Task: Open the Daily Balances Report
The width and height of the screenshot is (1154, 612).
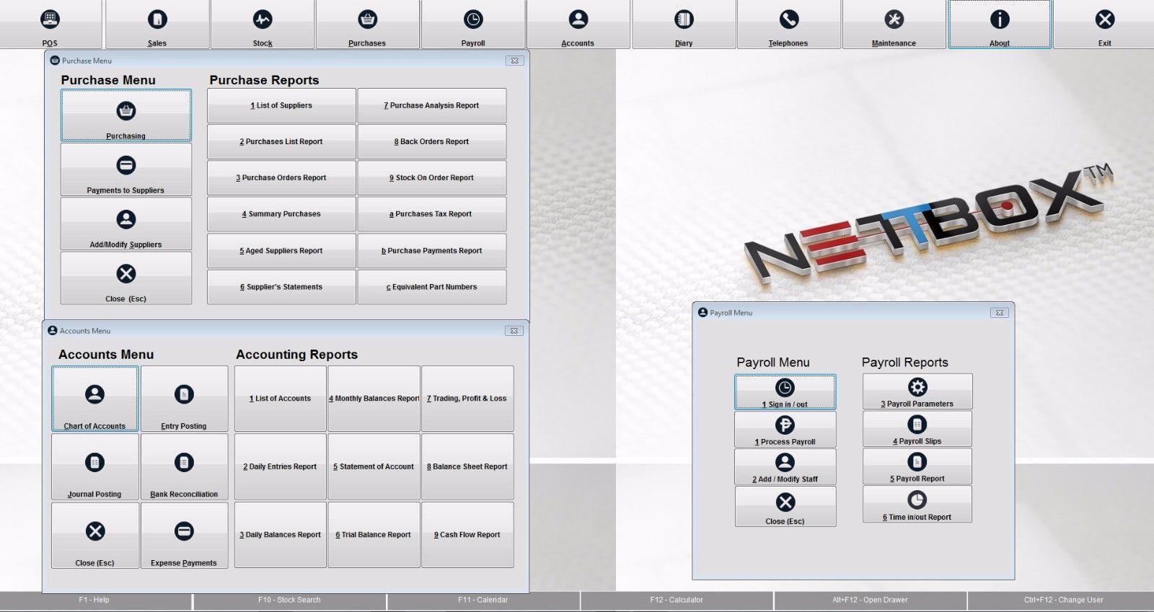Action: [281, 535]
